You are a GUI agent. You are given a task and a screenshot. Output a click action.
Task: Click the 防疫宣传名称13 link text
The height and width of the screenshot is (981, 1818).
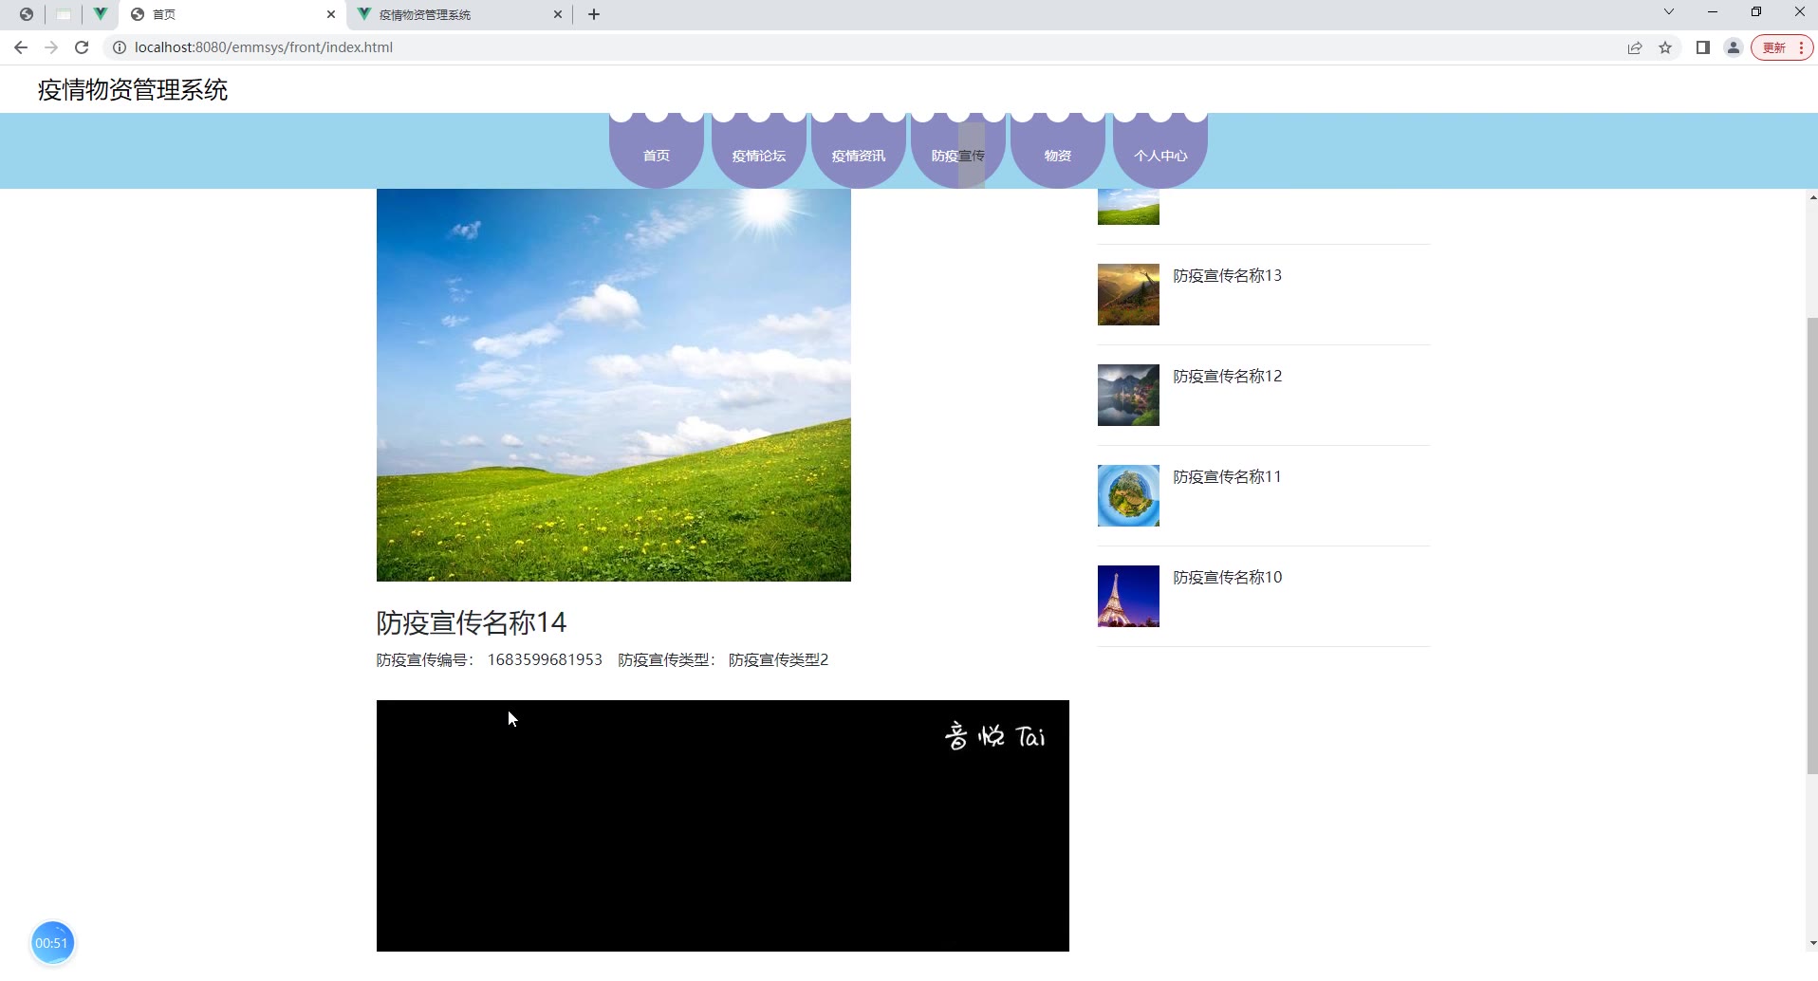[1228, 275]
